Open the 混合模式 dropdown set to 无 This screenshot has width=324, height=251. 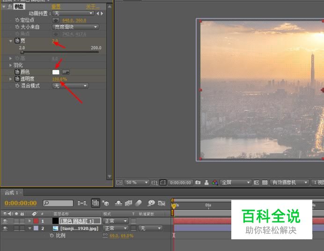pyautogui.click(x=70, y=86)
